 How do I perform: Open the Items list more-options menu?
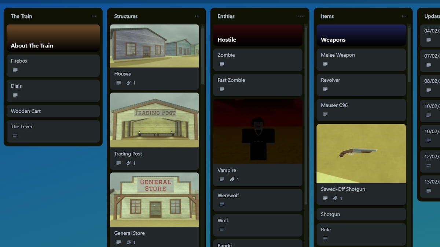[404, 16]
